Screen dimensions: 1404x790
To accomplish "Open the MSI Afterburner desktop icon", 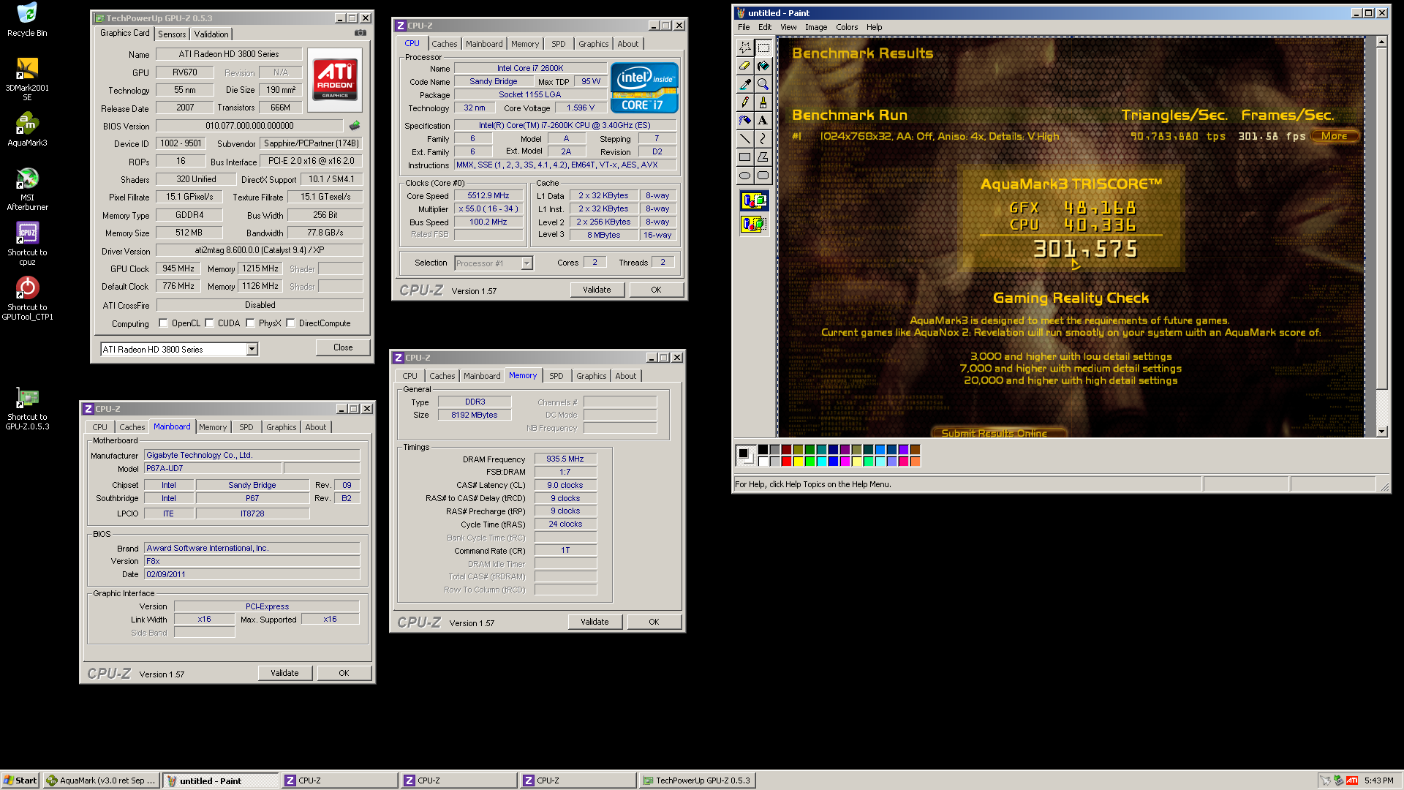I will pos(27,189).
